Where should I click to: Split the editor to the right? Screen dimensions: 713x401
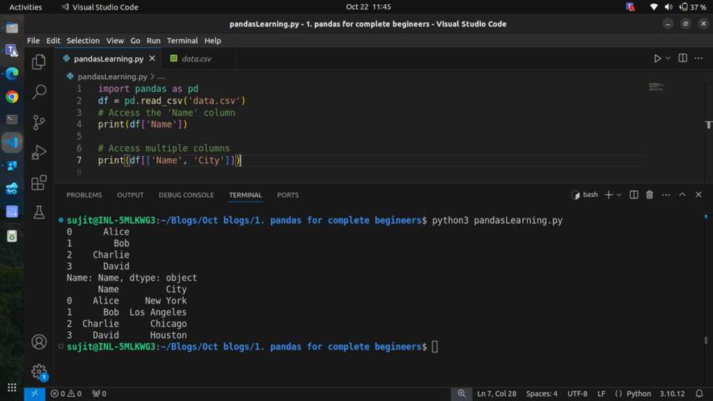click(682, 58)
